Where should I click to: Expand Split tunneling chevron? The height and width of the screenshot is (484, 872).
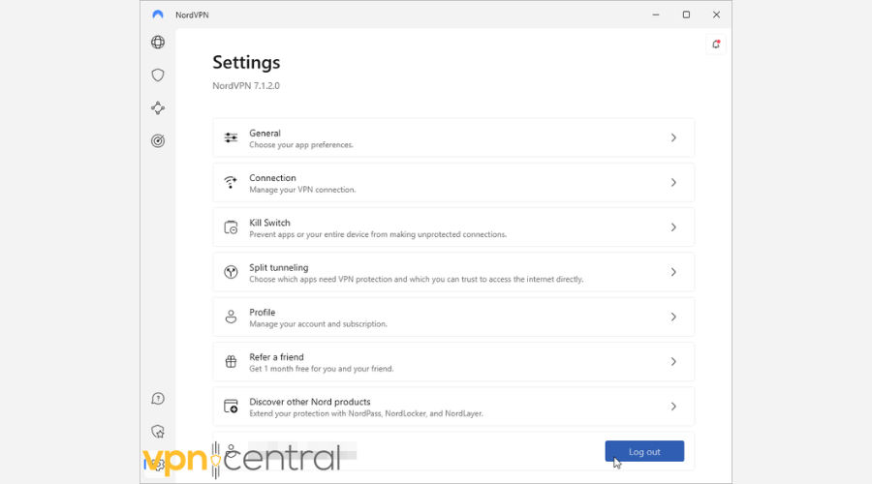point(673,272)
